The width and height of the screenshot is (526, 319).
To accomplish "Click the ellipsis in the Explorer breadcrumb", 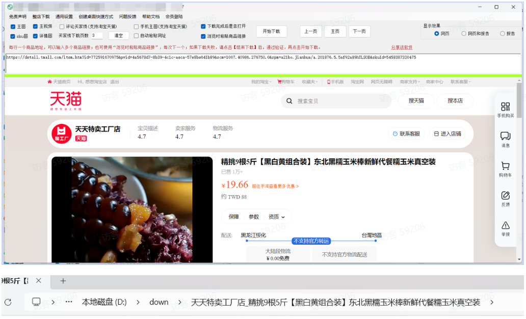I will pos(69,302).
